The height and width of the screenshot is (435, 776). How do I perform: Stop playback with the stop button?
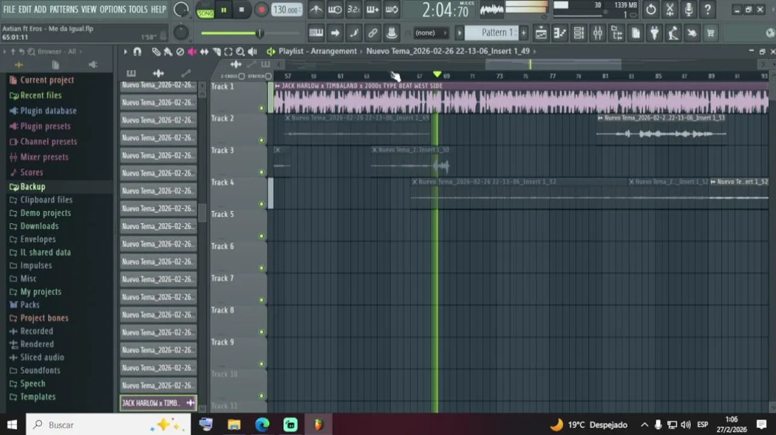tap(242, 10)
